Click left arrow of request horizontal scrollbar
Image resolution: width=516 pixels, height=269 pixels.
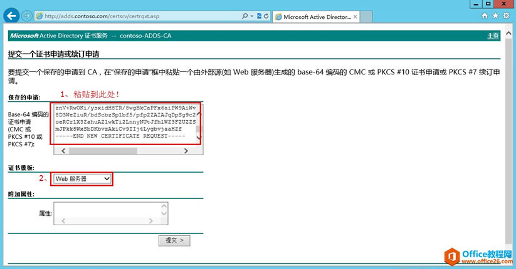click(63, 151)
